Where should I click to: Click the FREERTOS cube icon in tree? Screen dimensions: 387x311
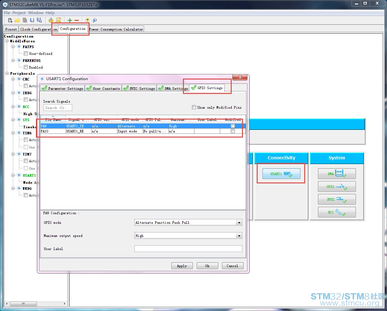pyautogui.click(x=19, y=61)
